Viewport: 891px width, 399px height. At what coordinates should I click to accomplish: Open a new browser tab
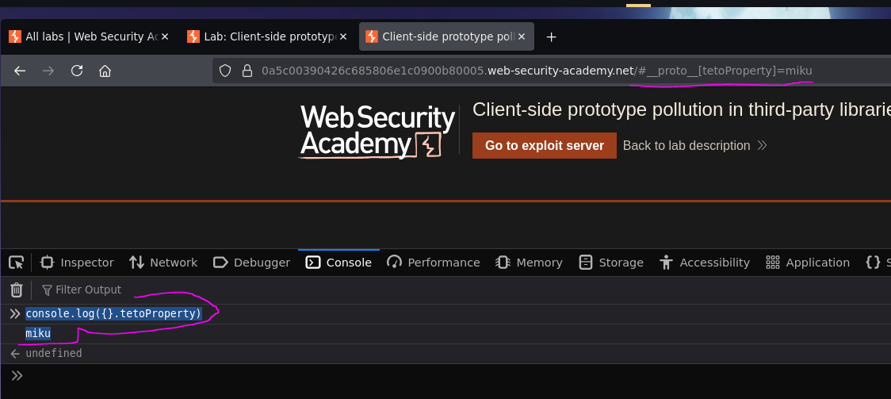pos(551,37)
